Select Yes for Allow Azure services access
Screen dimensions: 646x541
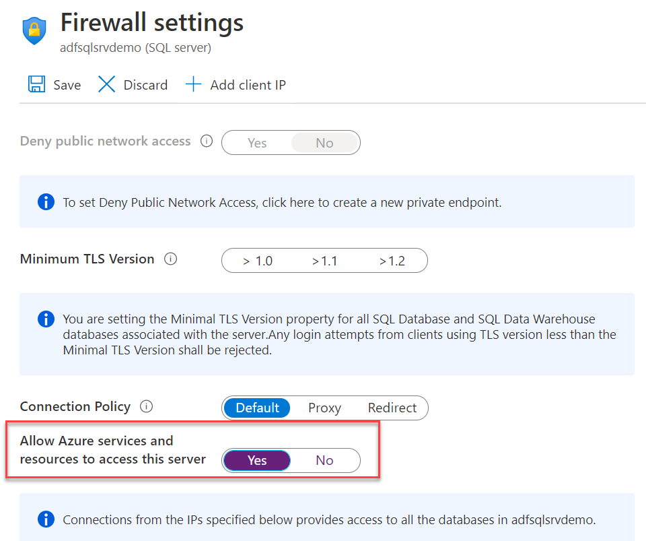tap(256, 460)
